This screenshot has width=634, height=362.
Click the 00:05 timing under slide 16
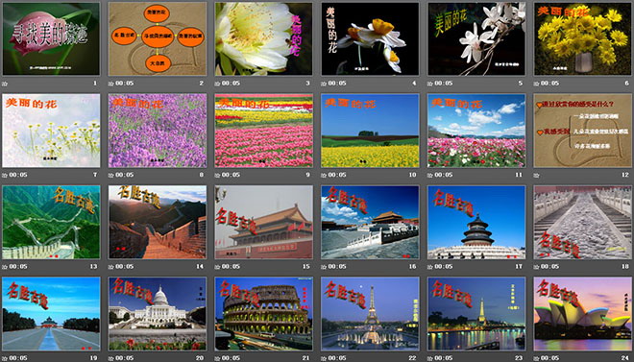pos(337,267)
